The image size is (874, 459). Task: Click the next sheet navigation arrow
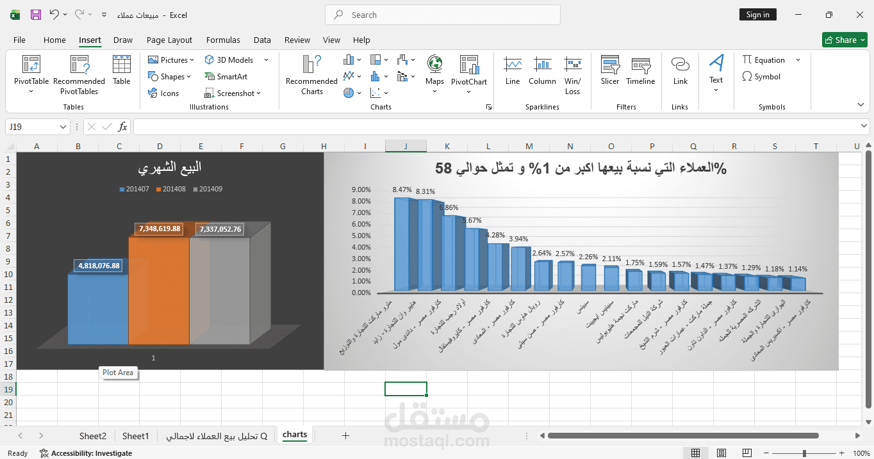tap(41, 435)
